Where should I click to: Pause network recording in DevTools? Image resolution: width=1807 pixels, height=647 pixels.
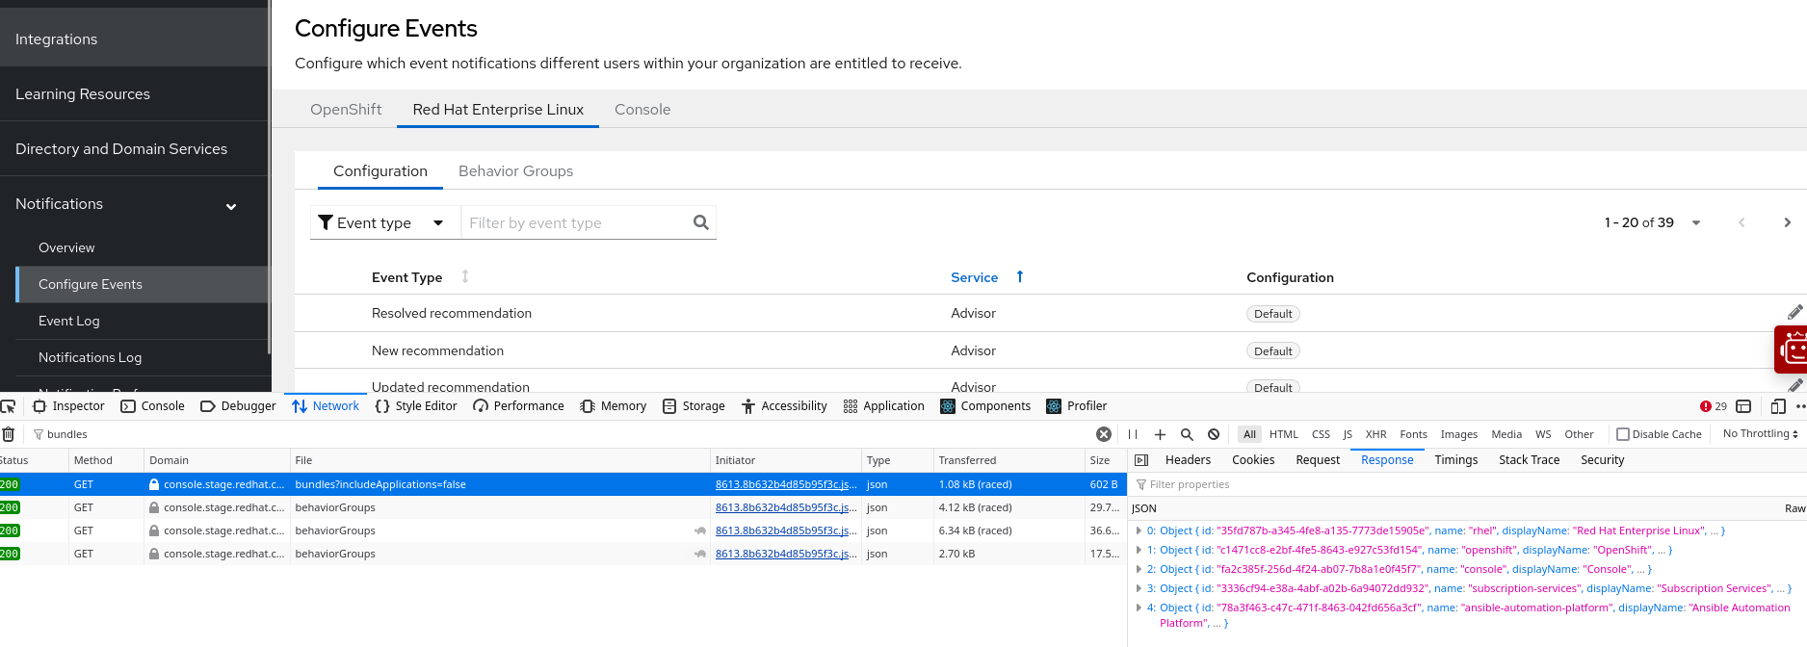tap(1133, 434)
